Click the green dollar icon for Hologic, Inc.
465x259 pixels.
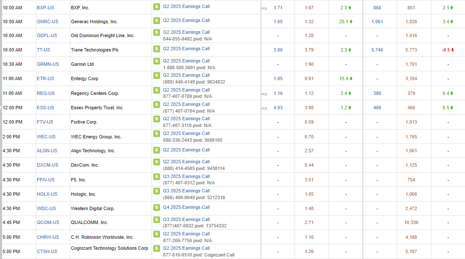click(x=157, y=191)
